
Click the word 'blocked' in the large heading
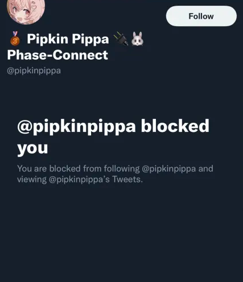point(175,126)
